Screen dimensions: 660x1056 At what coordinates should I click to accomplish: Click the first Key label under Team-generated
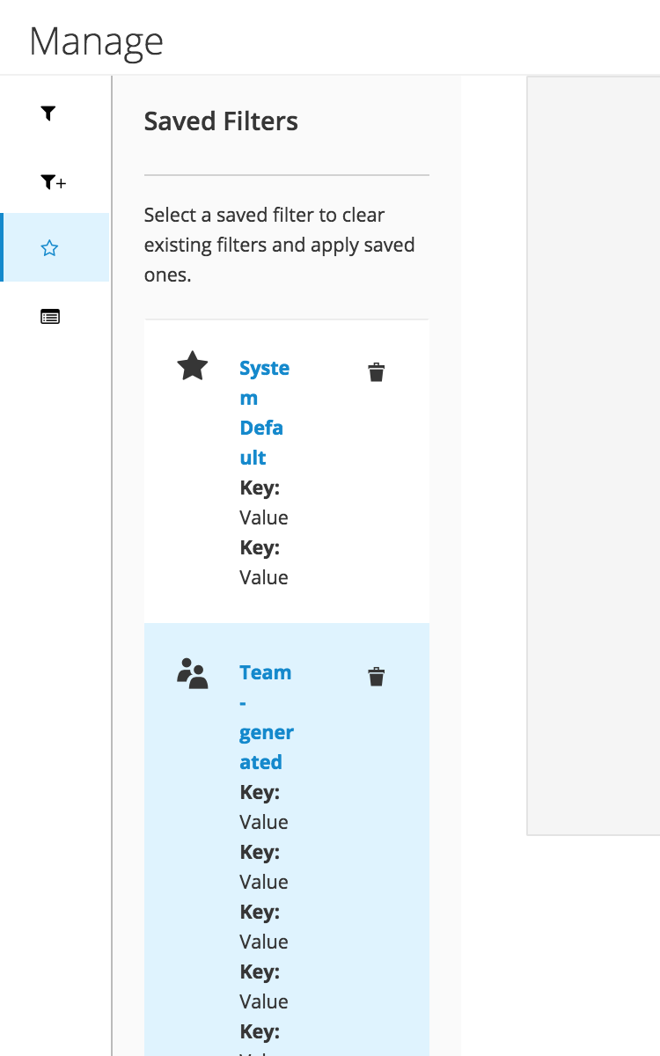click(260, 792)
